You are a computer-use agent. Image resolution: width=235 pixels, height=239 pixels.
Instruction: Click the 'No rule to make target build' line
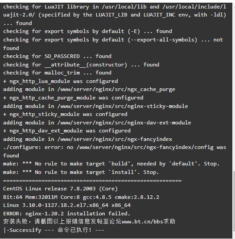111,164
